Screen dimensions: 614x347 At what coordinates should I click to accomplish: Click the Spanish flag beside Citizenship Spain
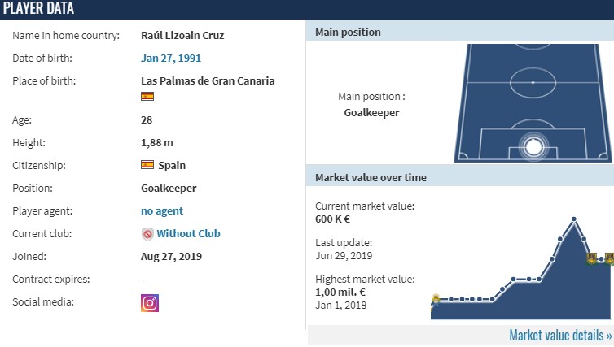click(x=147, y=165)
